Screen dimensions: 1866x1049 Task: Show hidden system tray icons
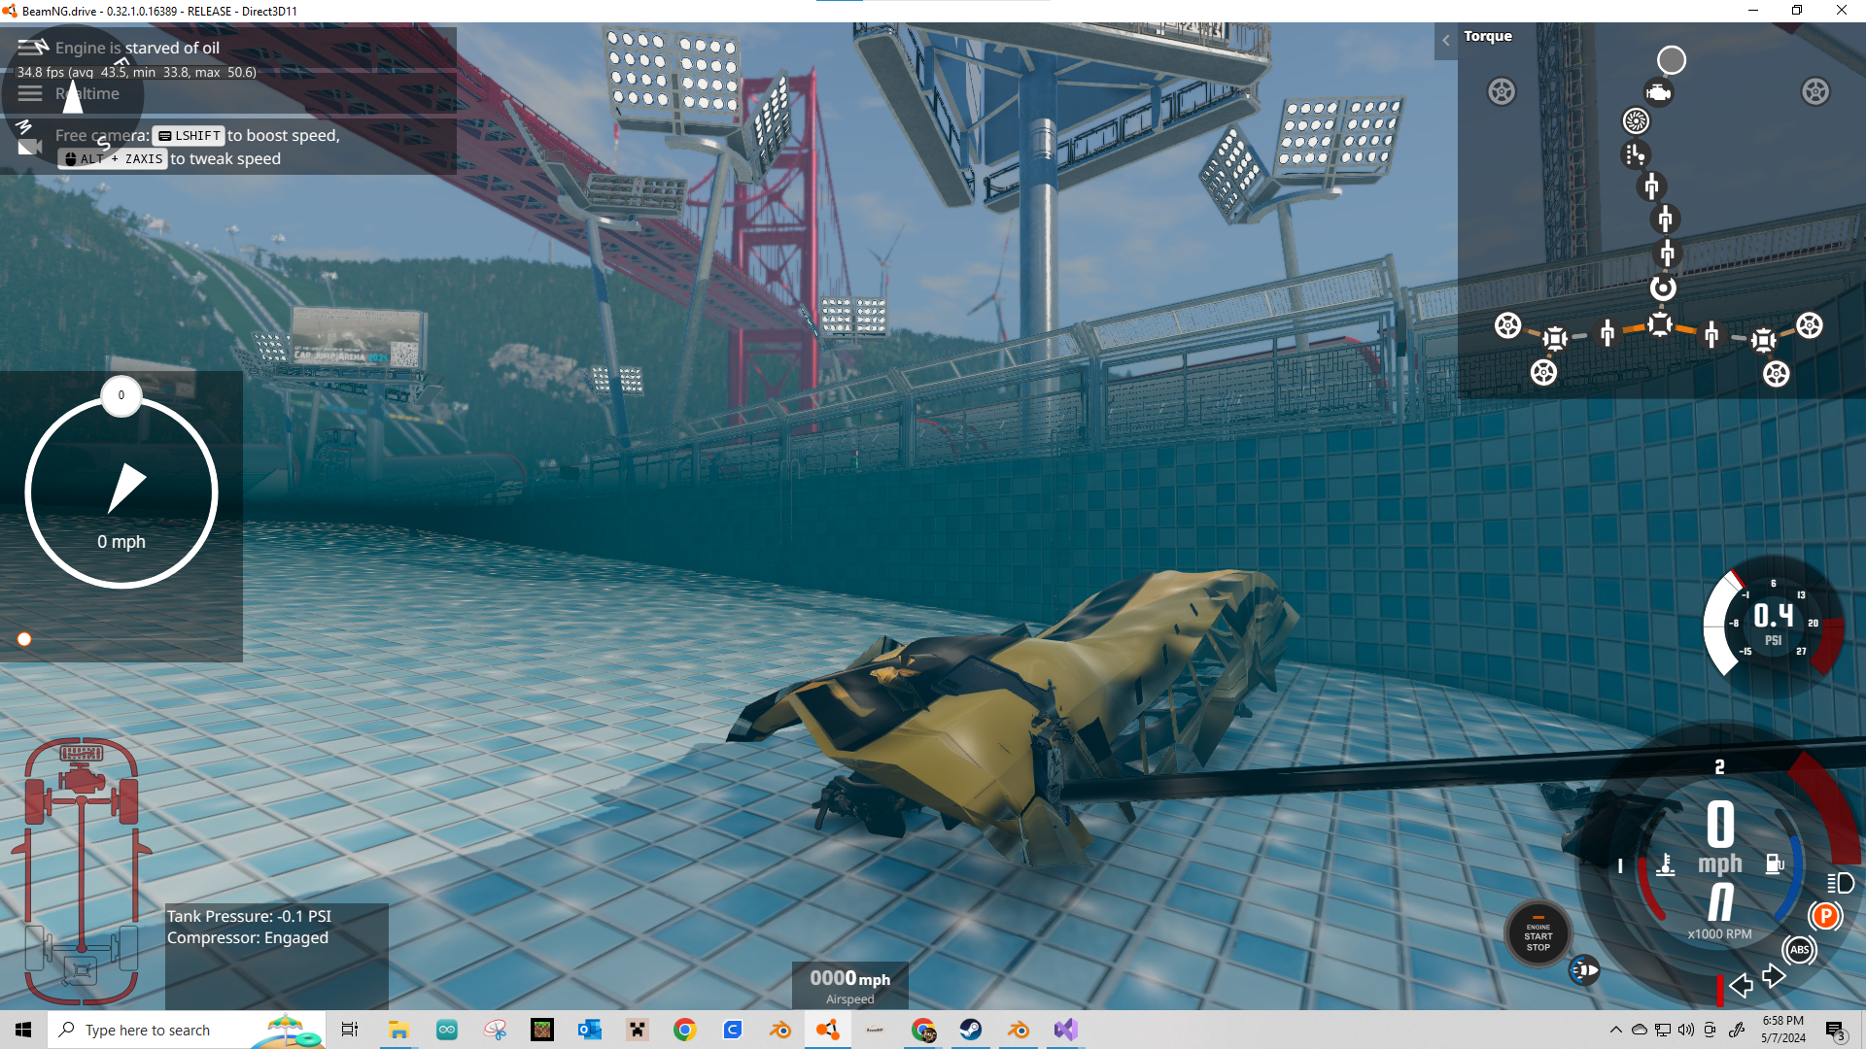click(x=1615, y=1030)
